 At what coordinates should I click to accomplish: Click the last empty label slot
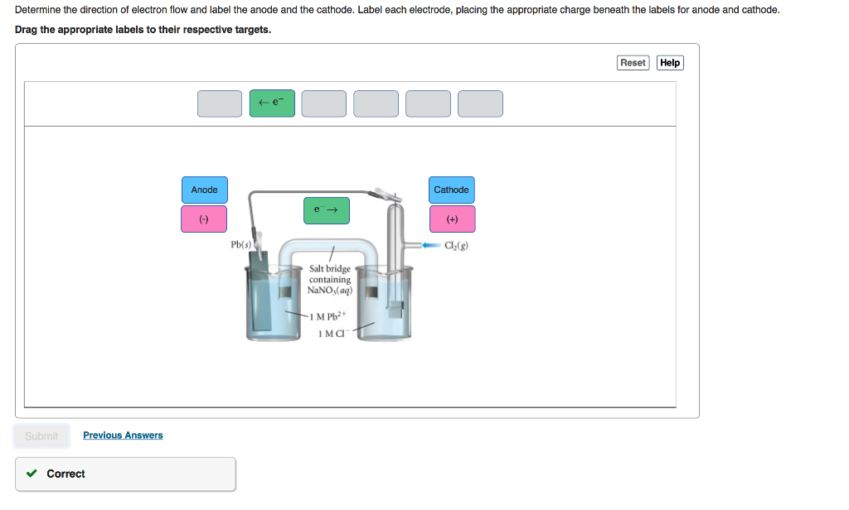[x=480, y=103]
